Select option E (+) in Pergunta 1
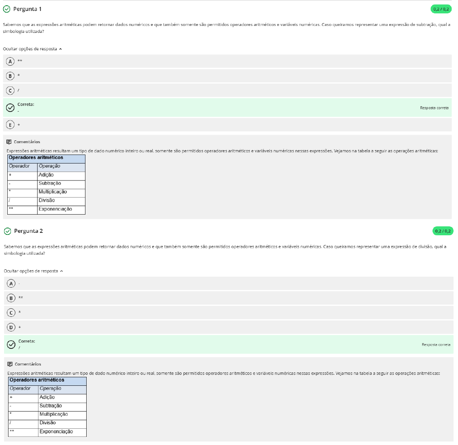Screen dimensions: 458x445 click(x=11, y=125)
